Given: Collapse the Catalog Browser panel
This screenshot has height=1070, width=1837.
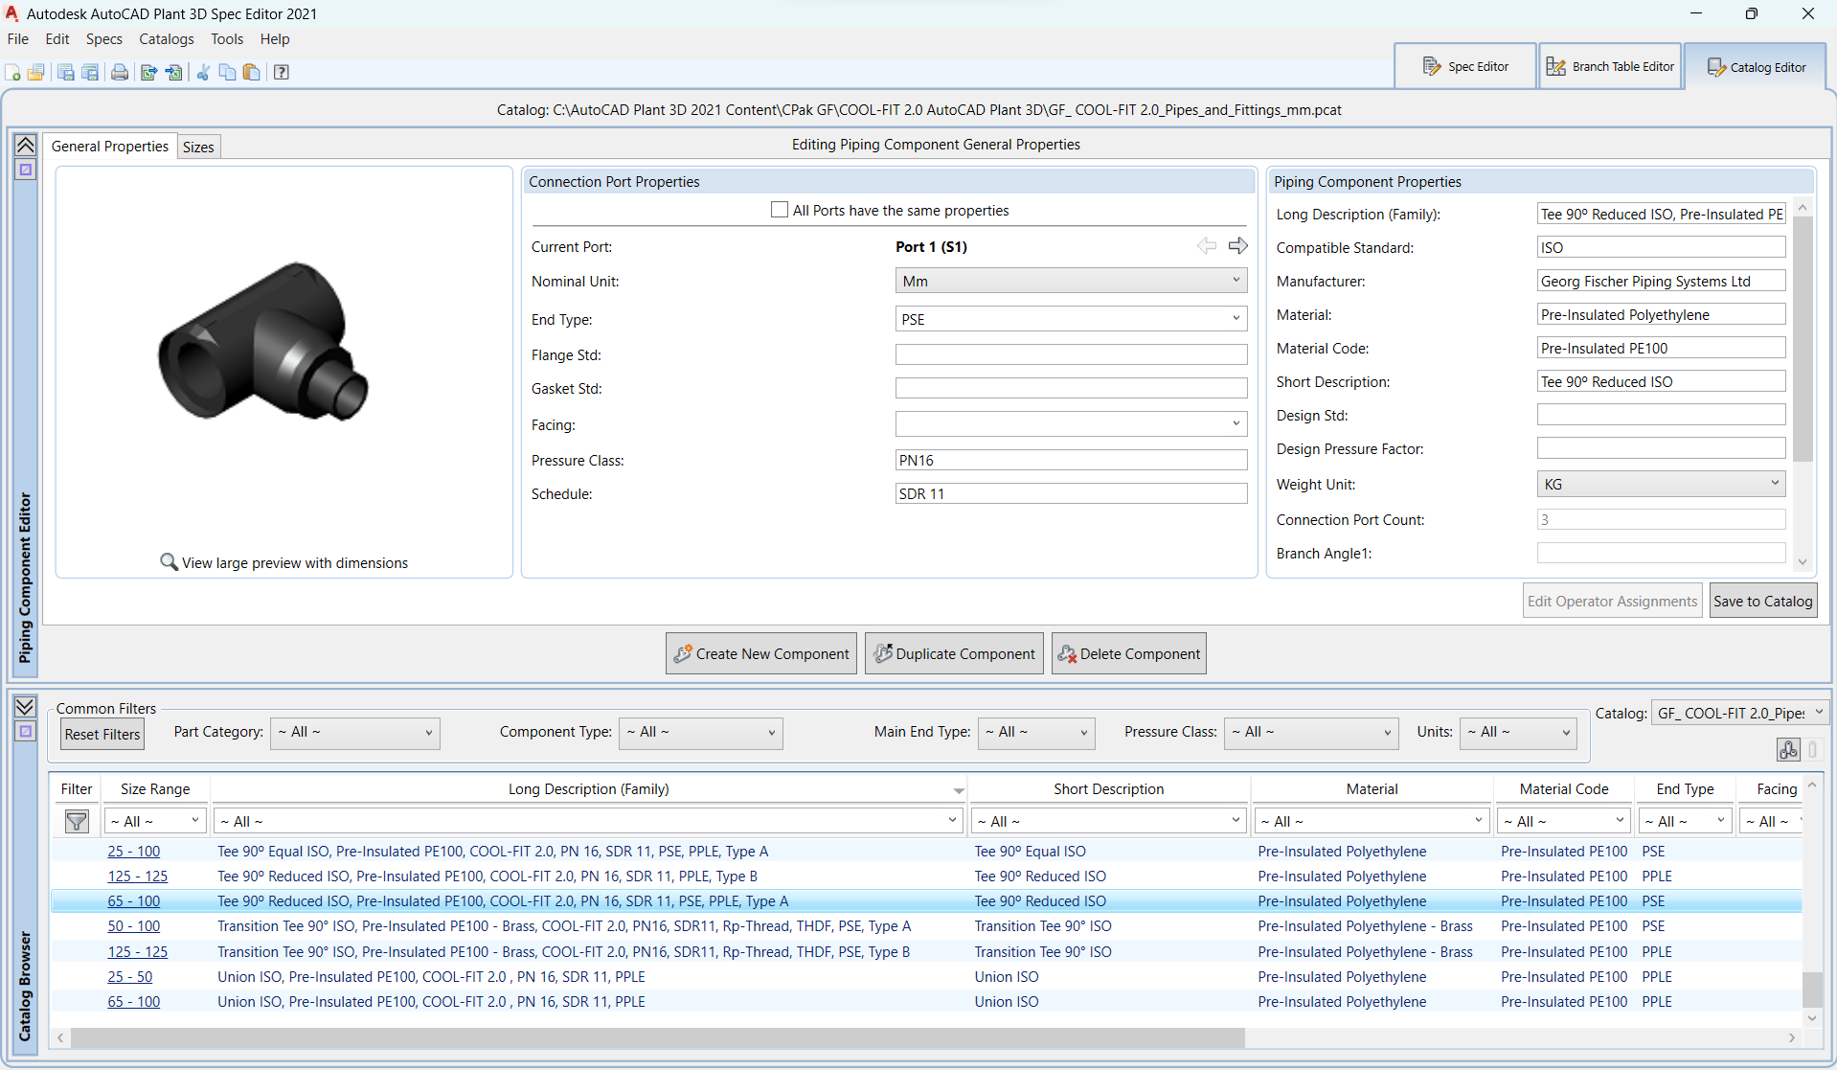Looking at the screenshot, I should coord(26,707).
